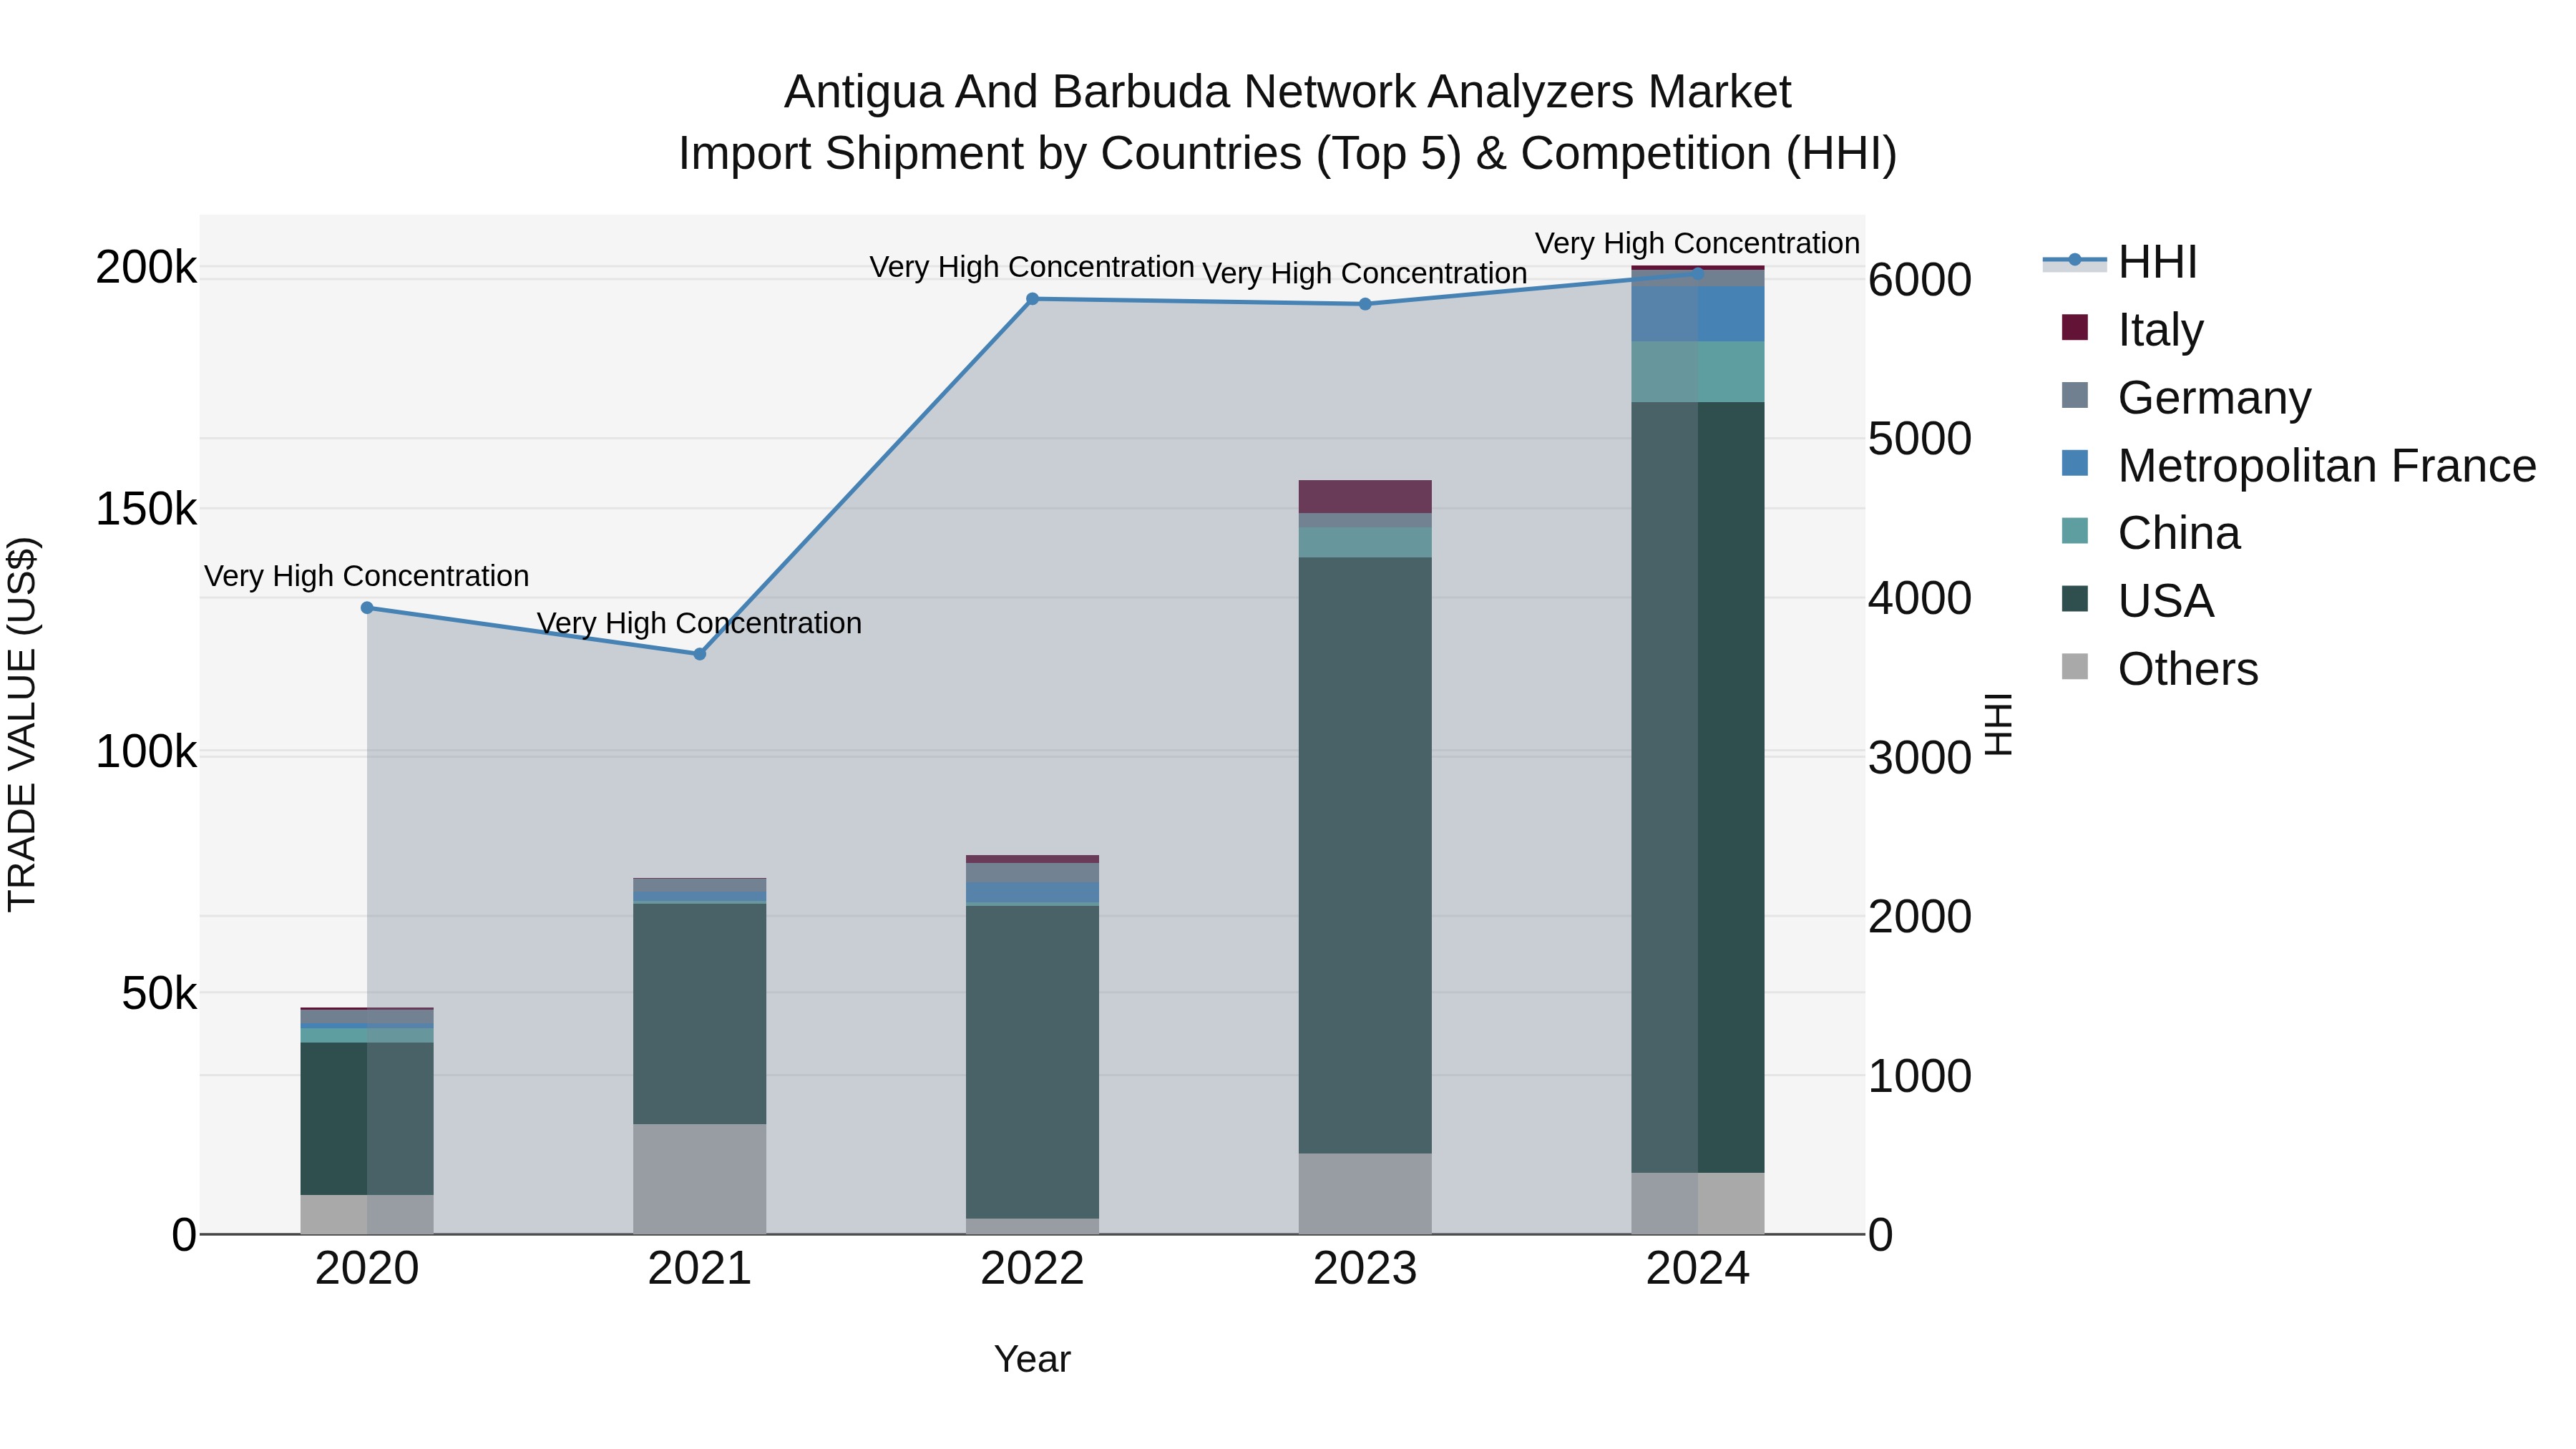The width and height of the screenshot is (2576, 1449).
Task: Click the 2024 x-axis label
Action: click(1698, 1269)
